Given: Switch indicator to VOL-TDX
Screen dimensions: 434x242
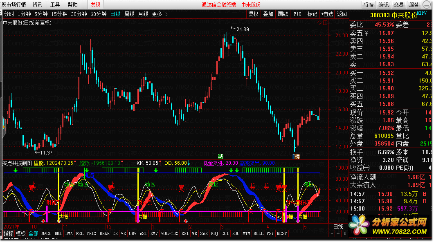Looking at the screenshot, I should 169,234.
